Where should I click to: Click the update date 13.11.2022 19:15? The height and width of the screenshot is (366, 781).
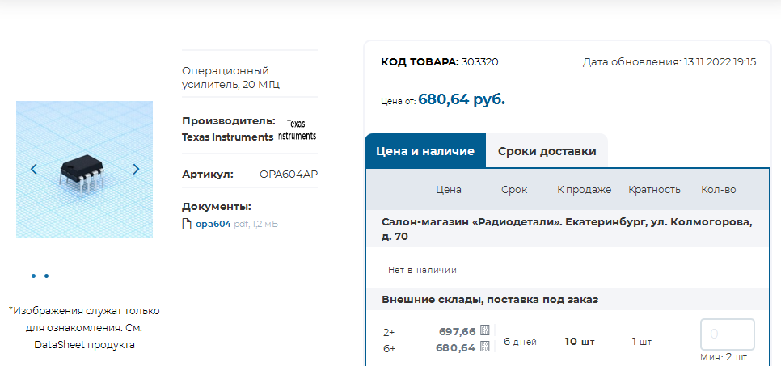click(x=720, y=62)
